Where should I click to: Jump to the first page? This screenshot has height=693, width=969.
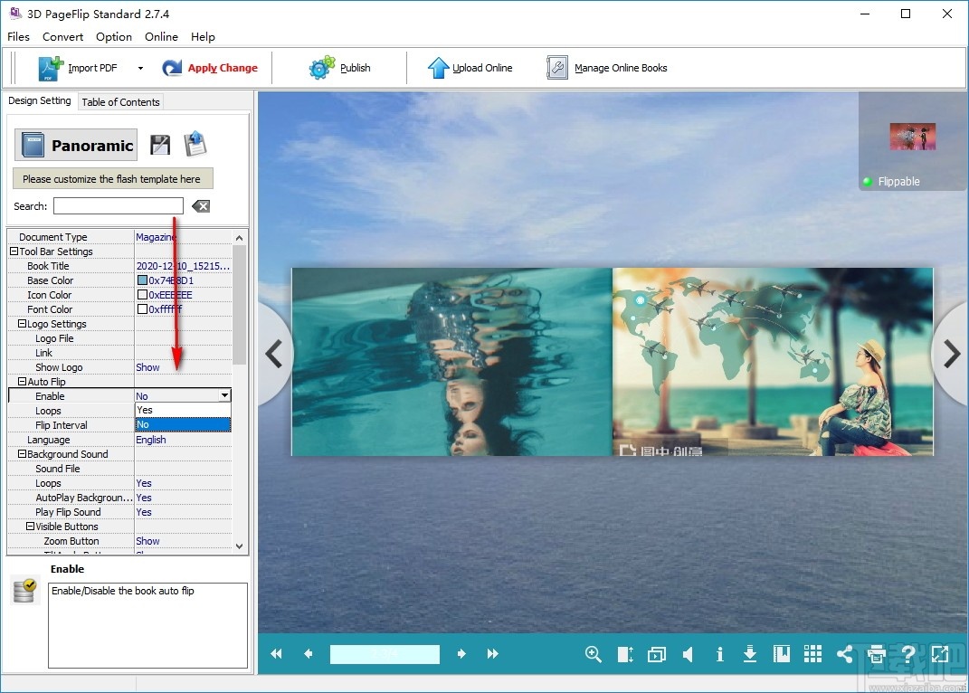tap(276, 653)
